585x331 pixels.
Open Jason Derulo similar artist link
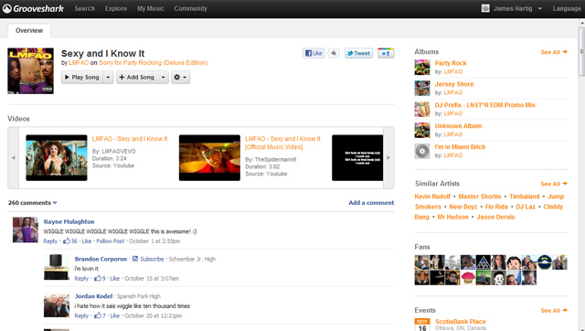point(495,217)
